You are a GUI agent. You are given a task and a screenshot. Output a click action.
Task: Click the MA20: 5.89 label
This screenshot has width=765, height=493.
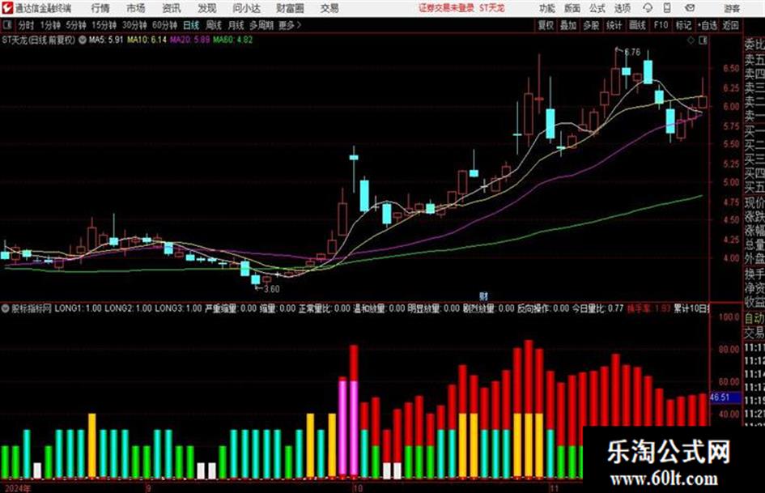pyautogui.click(x=189, y=40)
